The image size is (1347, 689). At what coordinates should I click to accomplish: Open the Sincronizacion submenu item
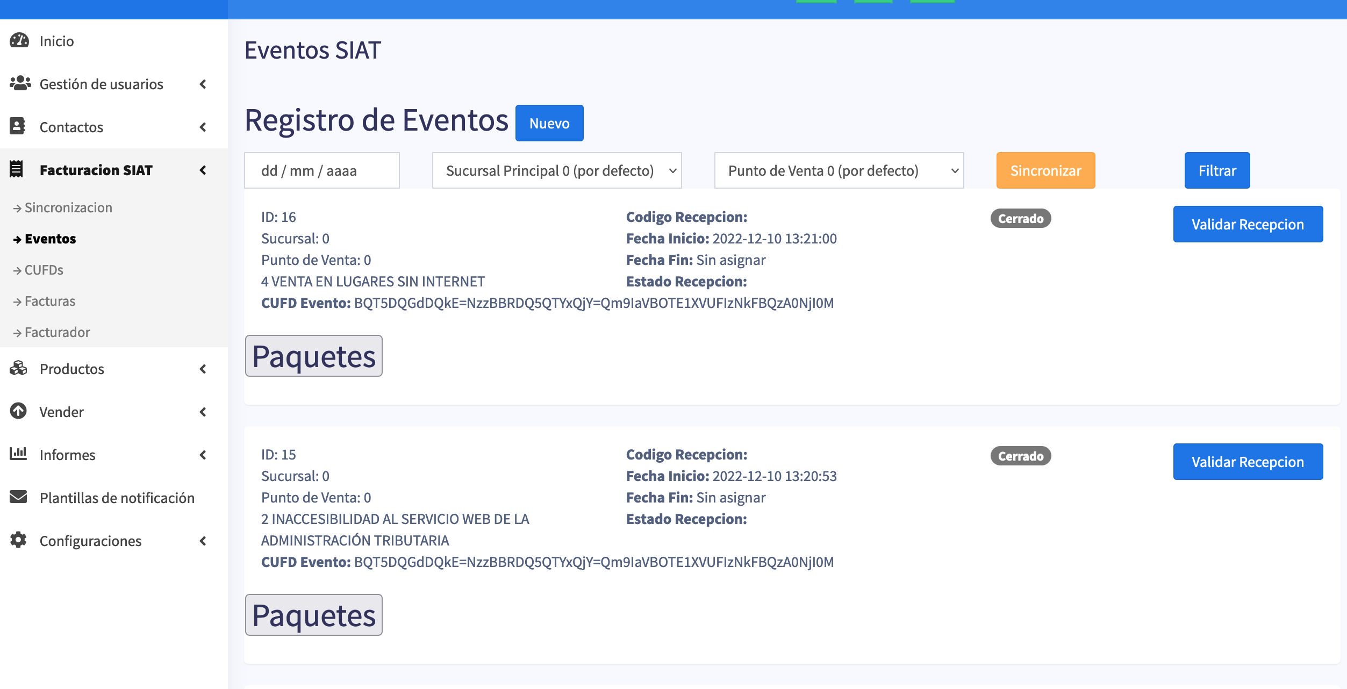[68, 207]
